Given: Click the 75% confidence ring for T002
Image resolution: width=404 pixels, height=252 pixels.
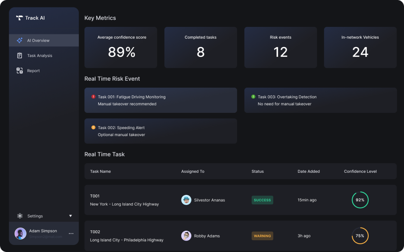Looking at the screenshot, I should pos(360,236).
